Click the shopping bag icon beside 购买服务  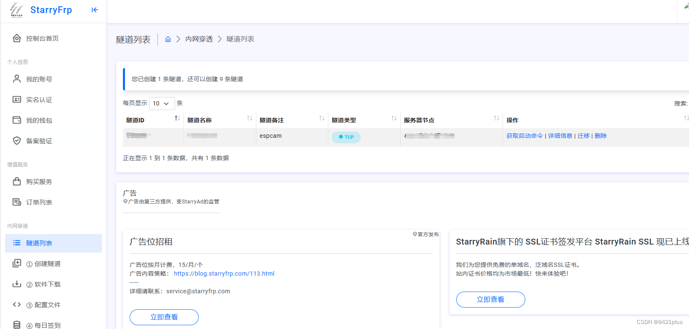[17, 181]
